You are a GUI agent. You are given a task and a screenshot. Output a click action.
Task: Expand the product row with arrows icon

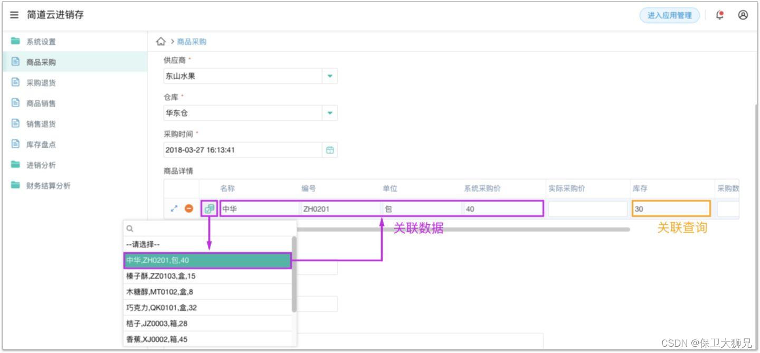174,209
